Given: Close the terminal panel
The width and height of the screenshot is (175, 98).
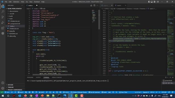Looking at the screenshot, I should tap(173, 77).
